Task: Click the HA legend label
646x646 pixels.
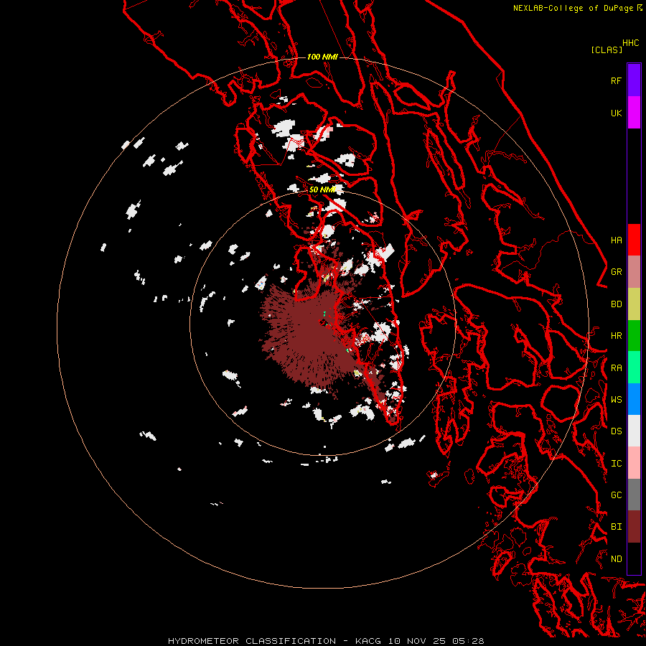Action: point(616,240)
